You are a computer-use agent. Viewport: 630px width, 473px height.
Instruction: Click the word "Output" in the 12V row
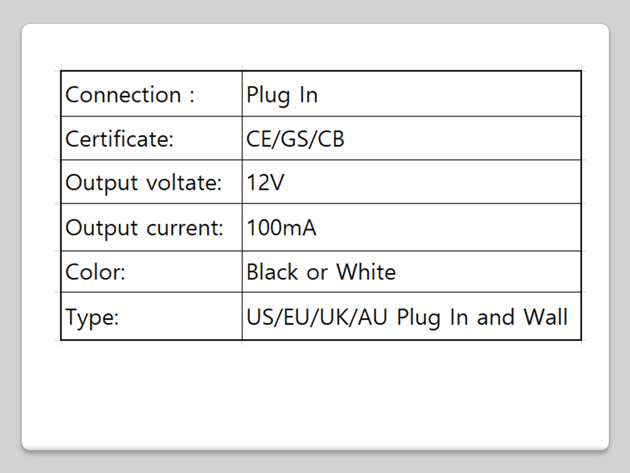coord(102,182)
